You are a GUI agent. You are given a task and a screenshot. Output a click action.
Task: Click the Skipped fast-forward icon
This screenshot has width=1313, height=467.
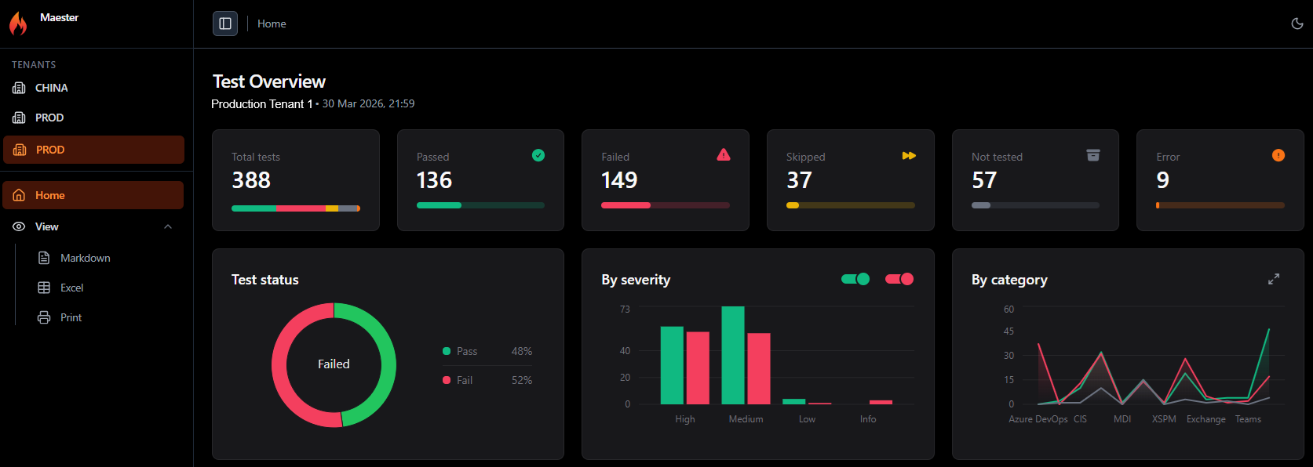tap(908, 156)
